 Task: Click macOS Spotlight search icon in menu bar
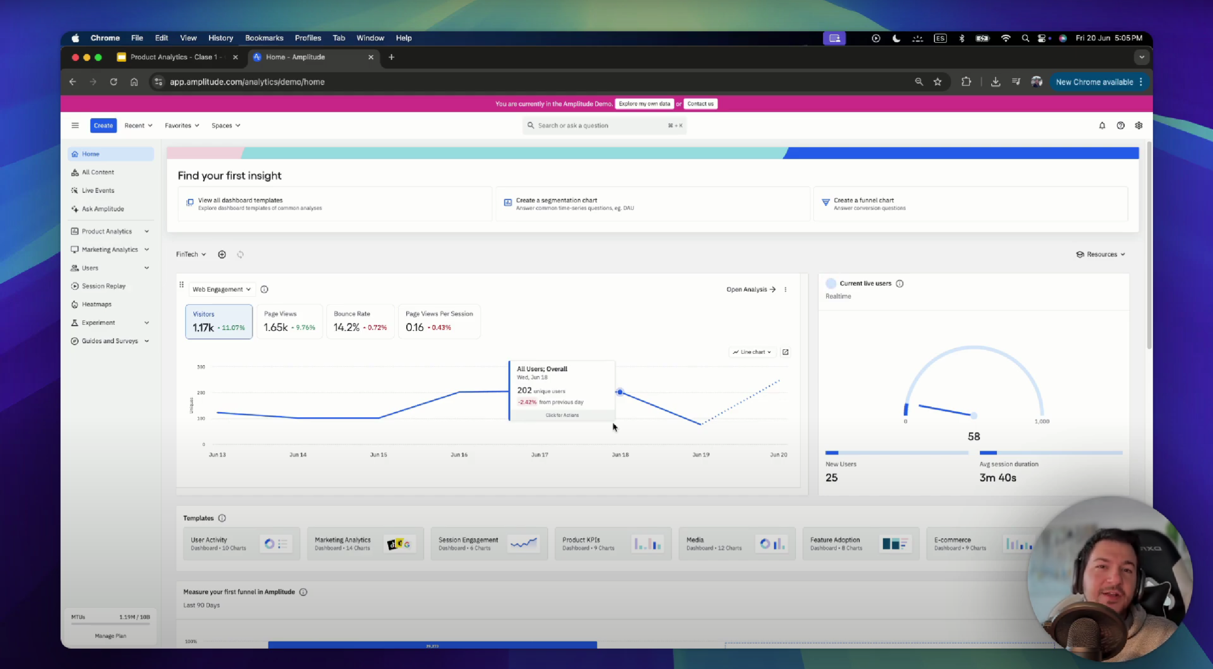tap(1025, 38)
